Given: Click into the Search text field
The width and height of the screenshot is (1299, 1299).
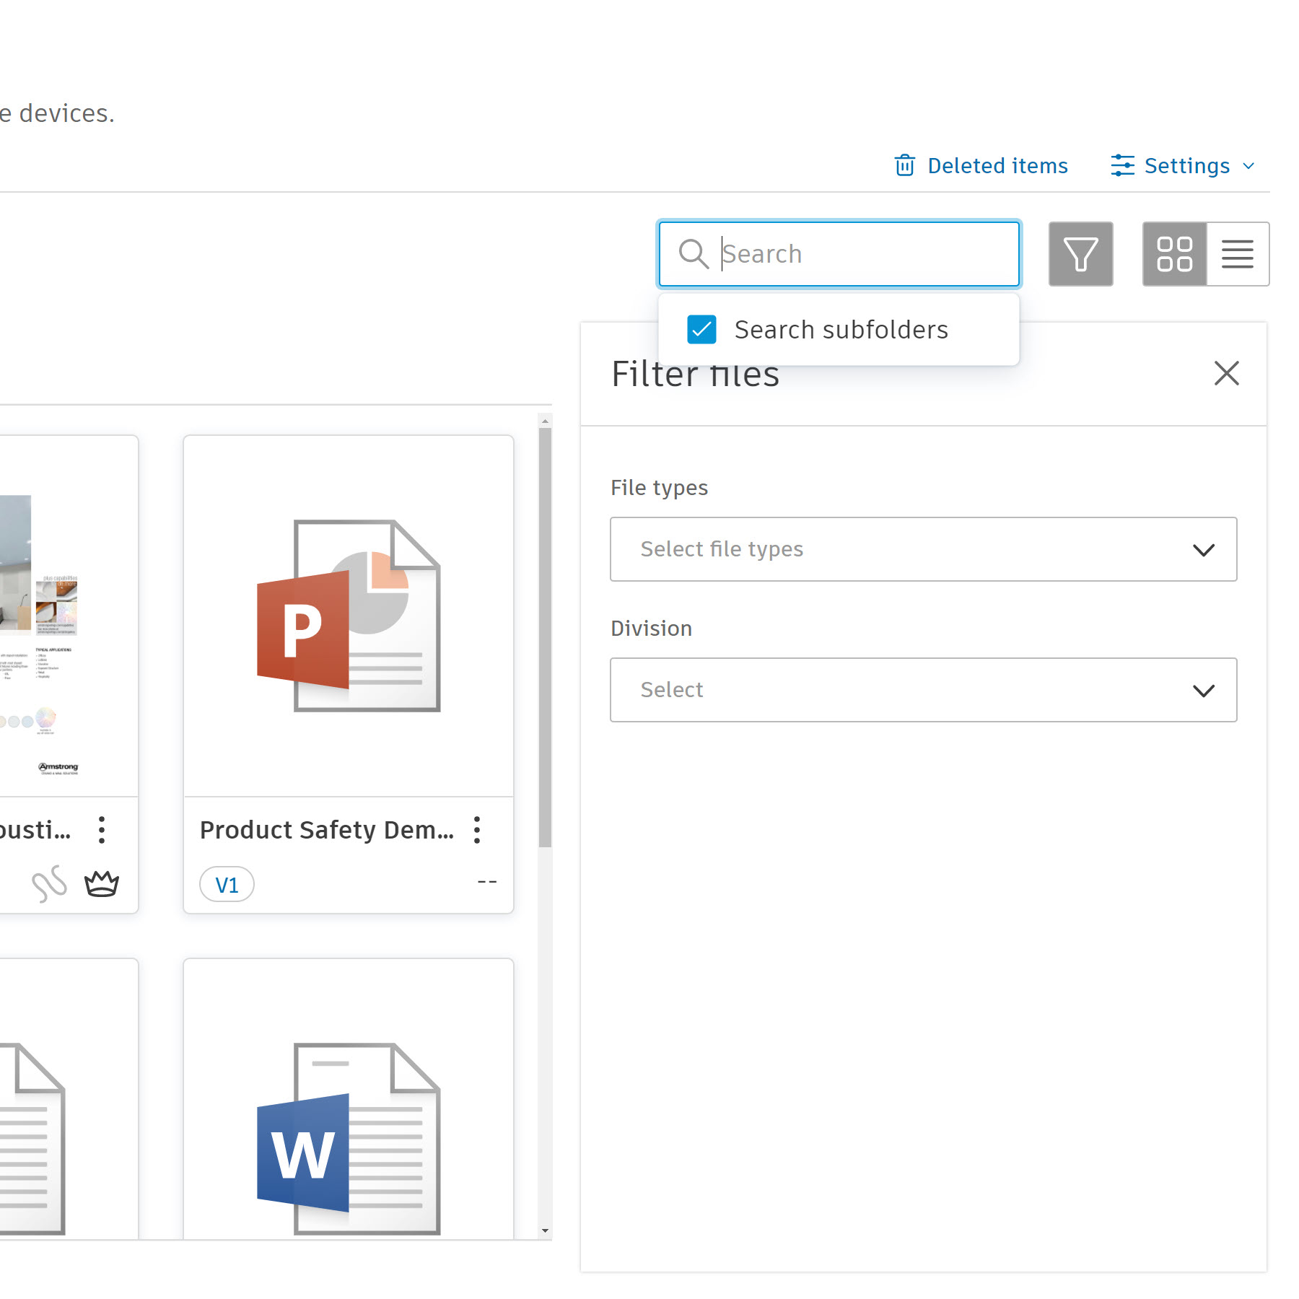Looking at the screenshot, I should pyautogui.click(x=866, y=254).
